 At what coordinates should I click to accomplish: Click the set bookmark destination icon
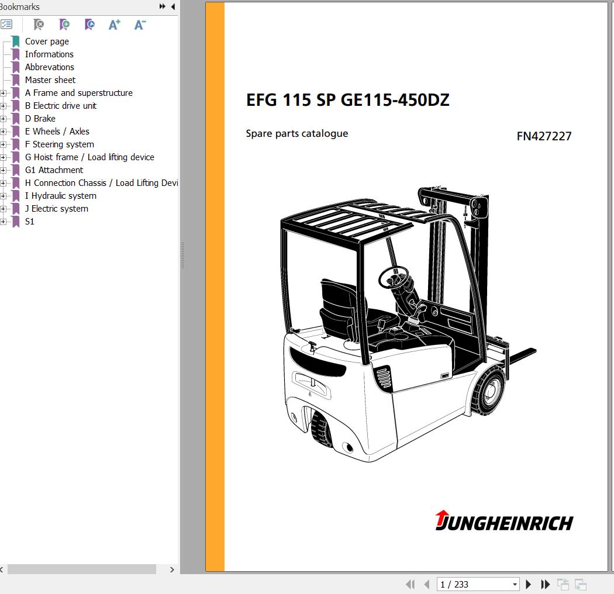(x=89, y=25)
